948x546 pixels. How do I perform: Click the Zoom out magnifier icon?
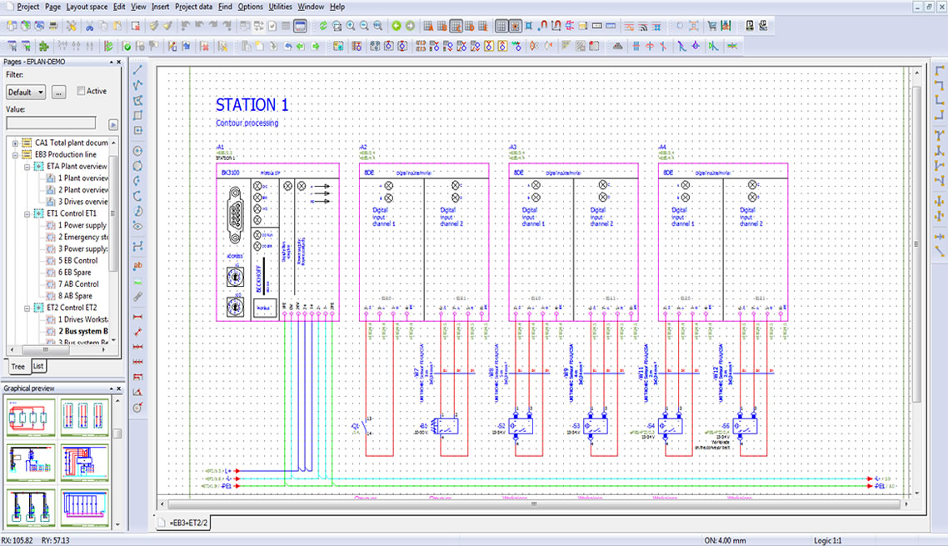[364, 26]
